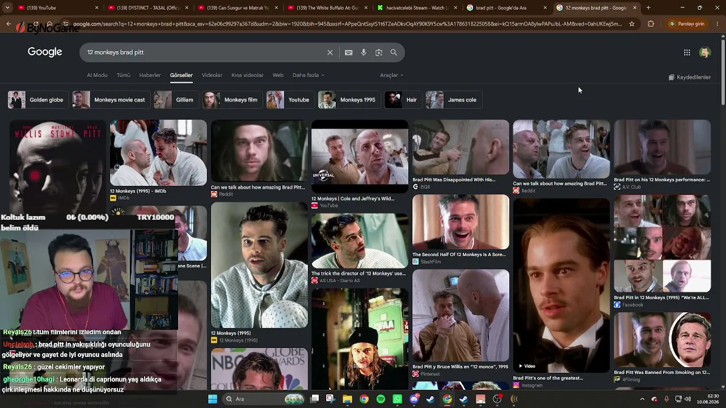
Task: Open the on-screen keyboard input tool
Action: 348,52
